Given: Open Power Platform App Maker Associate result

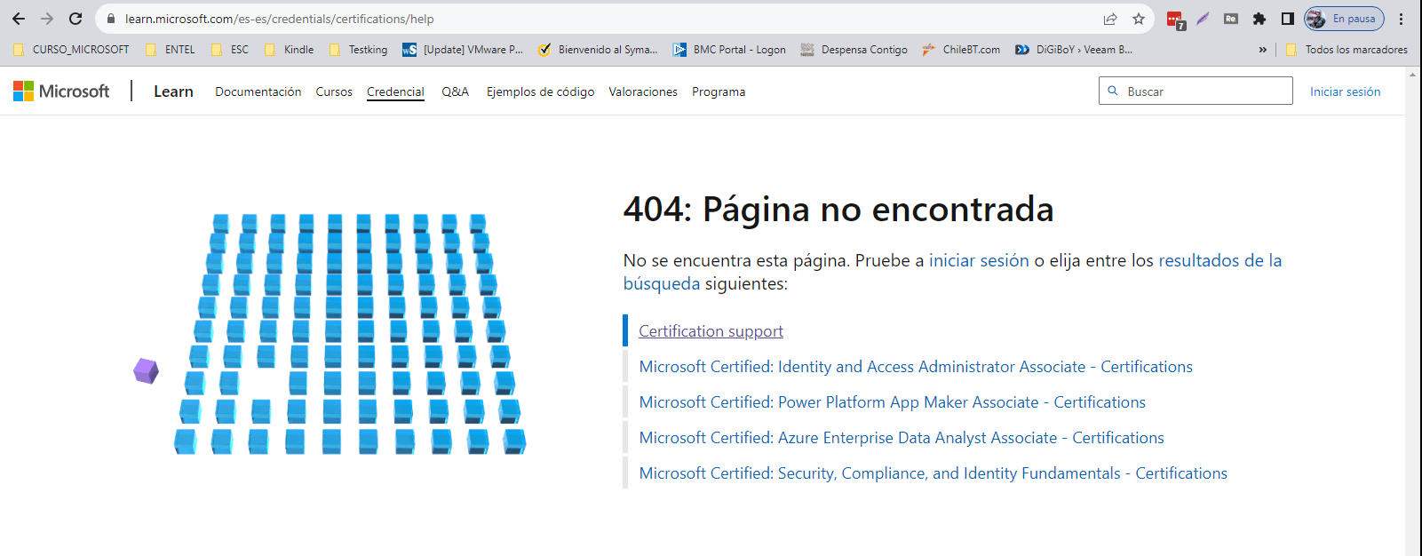Looking at the screenshot, I should [x=892, y=402].
